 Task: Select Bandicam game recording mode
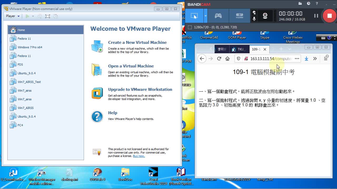[x=218, y=16]
